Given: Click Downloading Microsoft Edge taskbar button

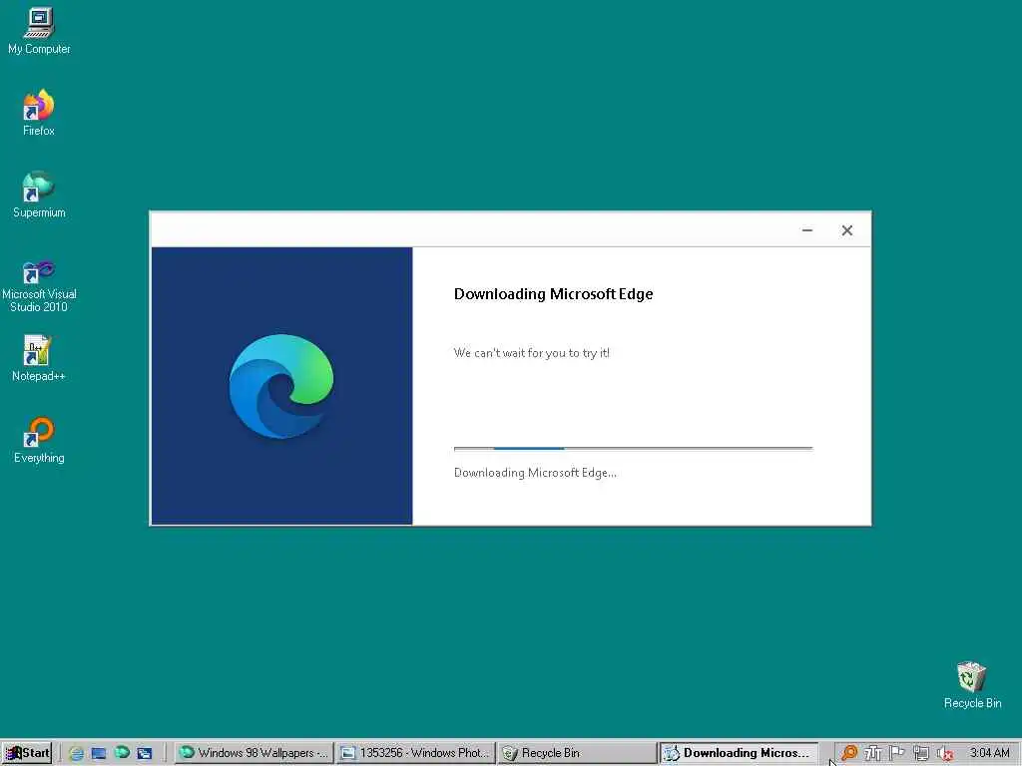Looking at the screenshot, I should coord(739,753).
